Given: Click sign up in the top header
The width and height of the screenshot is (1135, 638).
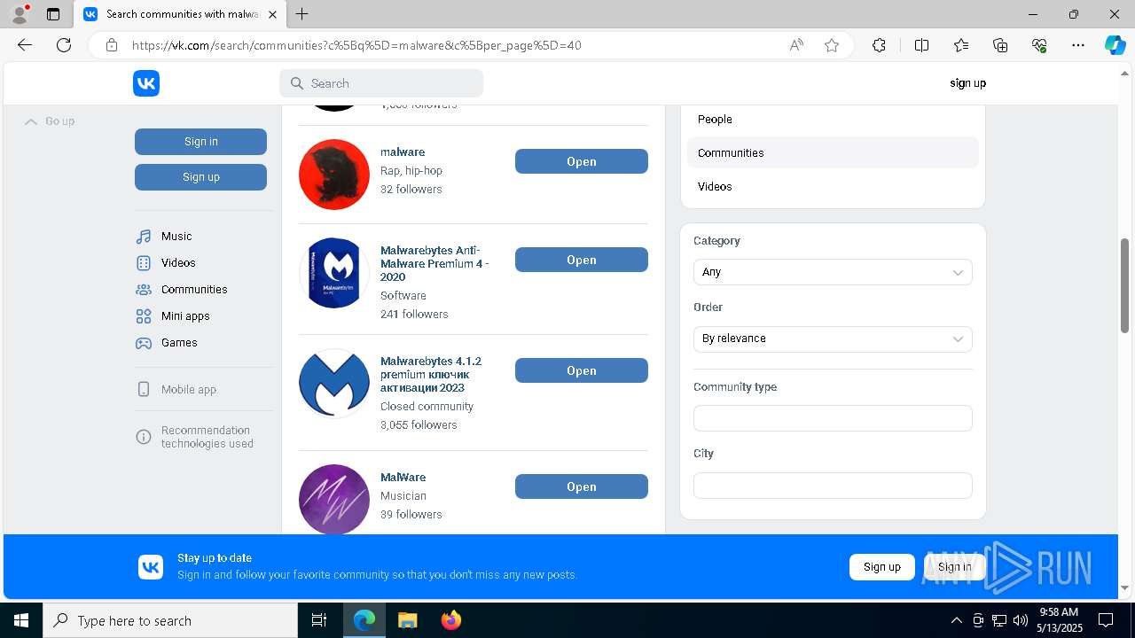Looking at the screenshot, I should click(x=967, y=83).
